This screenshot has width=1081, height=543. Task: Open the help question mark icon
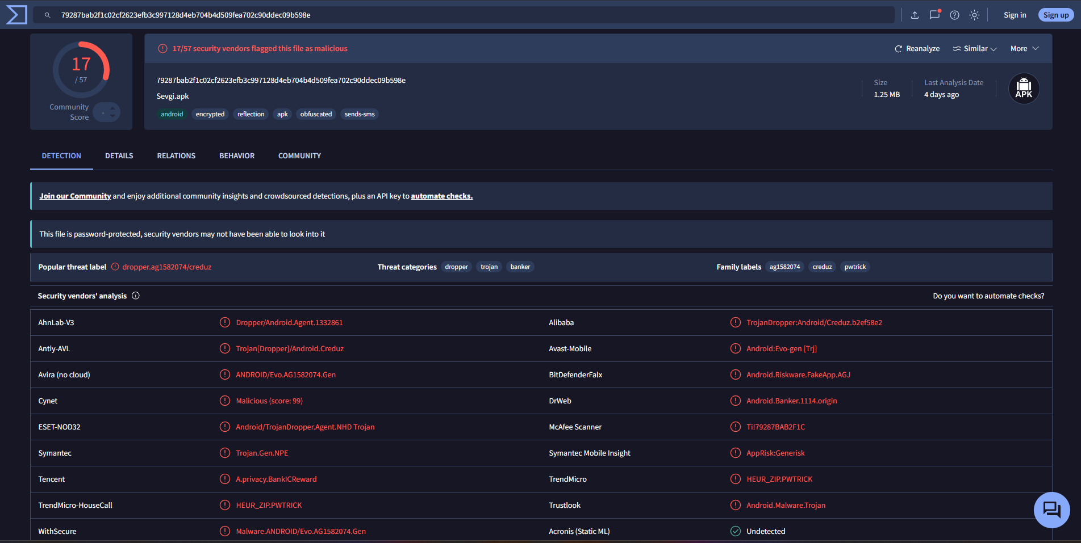[x=954, y=15]
